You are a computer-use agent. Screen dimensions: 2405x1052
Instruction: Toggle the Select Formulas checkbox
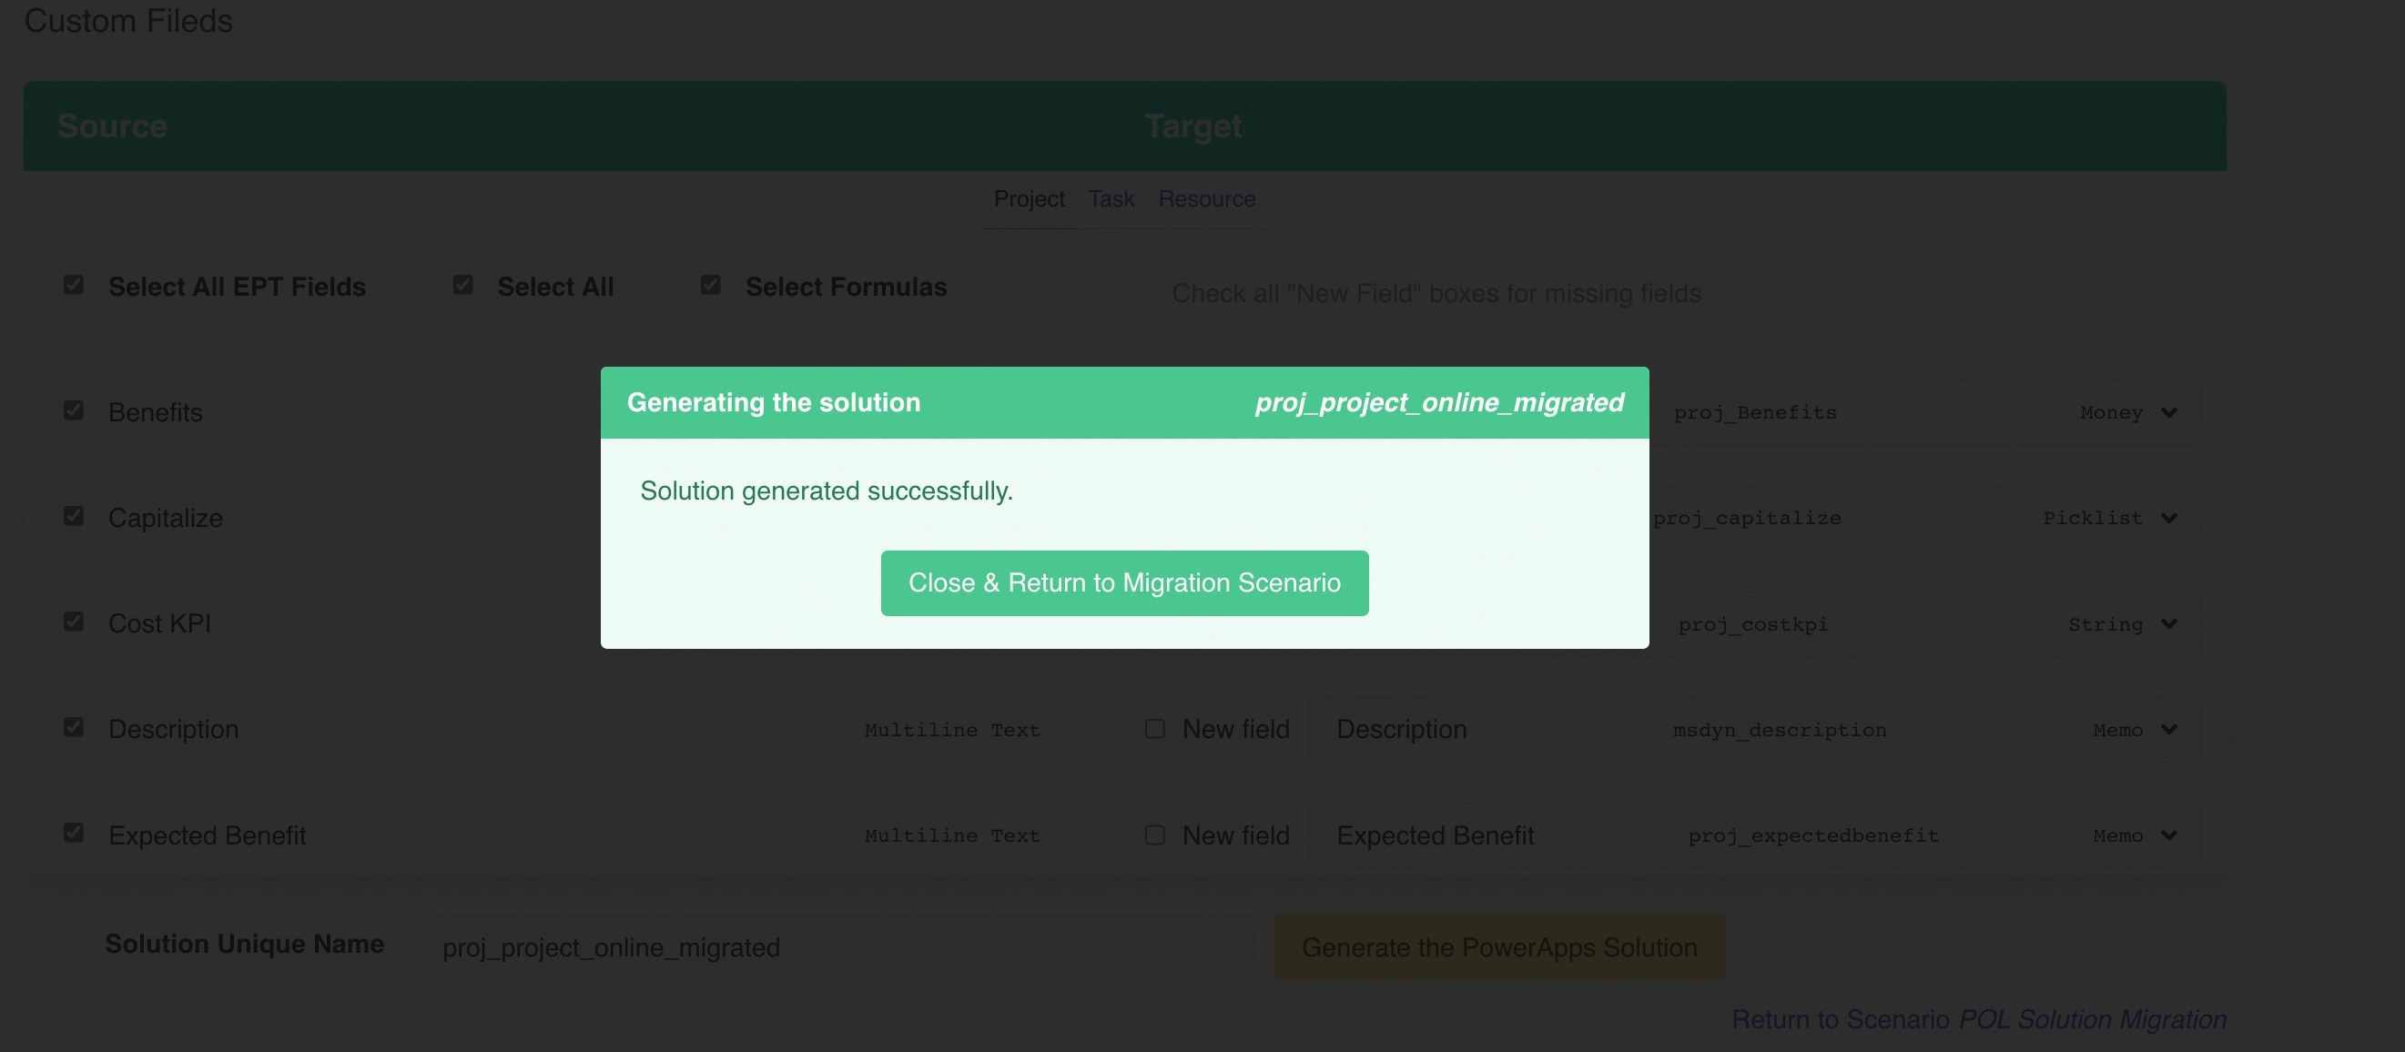click(710, 285)
